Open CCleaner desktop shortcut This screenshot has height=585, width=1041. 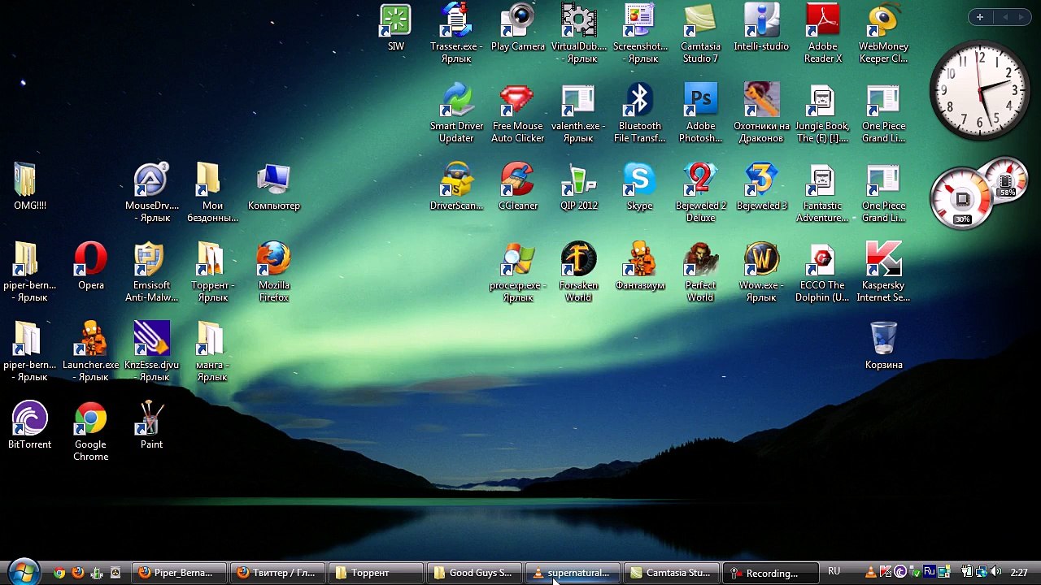(518, 187)
